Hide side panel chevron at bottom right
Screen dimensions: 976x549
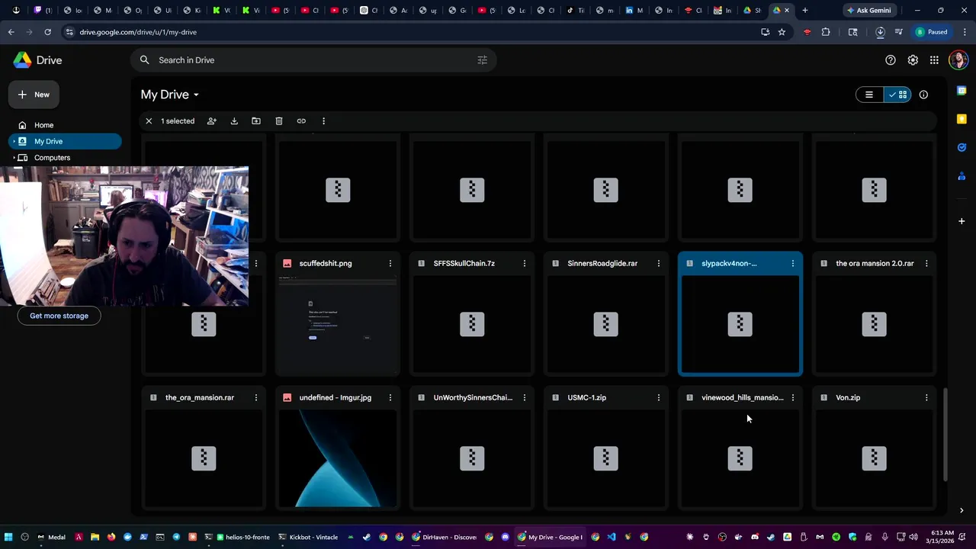962,511
